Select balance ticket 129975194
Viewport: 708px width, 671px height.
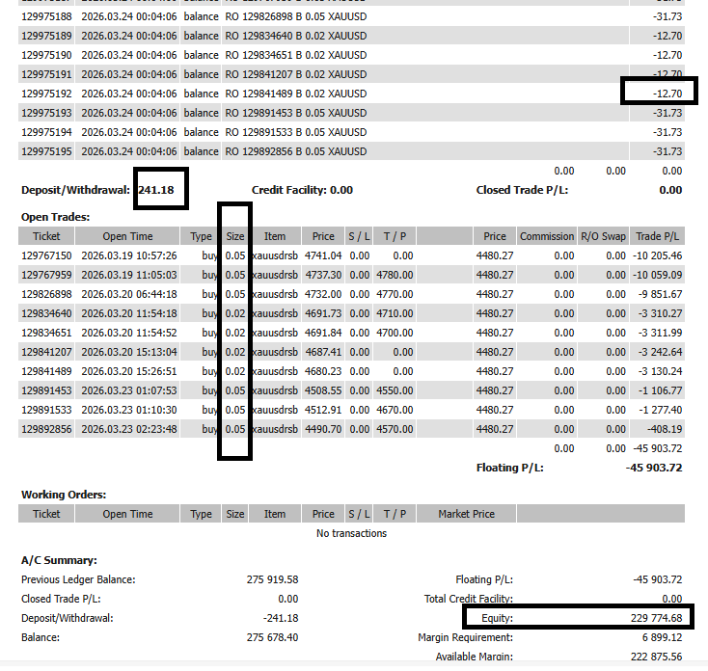coord(46,133)
